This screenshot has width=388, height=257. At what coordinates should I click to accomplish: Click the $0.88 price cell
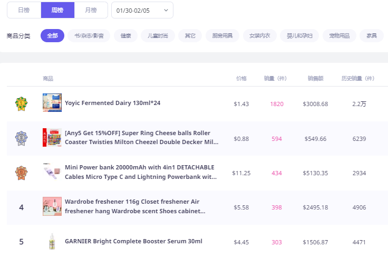pos(241,139)
